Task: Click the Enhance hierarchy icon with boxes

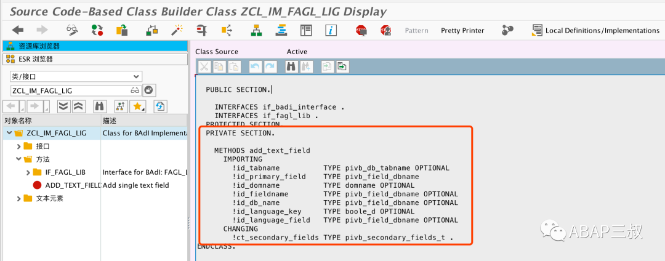Action: (152, 30)
